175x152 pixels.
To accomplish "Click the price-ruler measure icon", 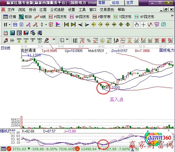I will [62, 41].
